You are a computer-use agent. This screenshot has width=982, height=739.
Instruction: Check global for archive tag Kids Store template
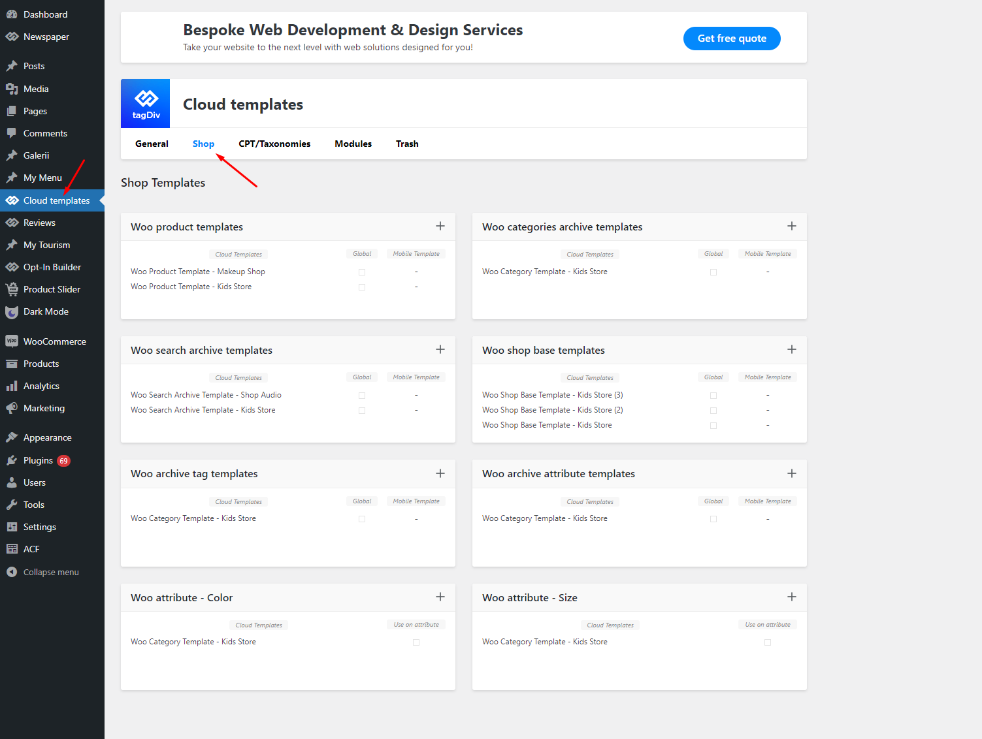[362, 519]
